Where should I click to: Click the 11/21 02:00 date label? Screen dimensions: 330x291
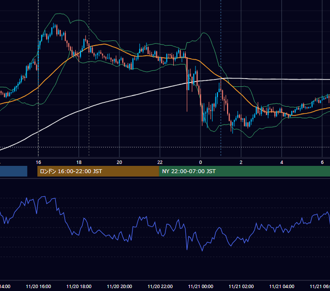241,286
